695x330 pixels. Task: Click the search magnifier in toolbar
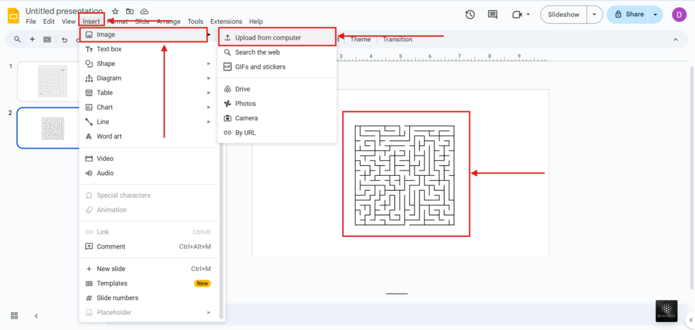point(16,39)
